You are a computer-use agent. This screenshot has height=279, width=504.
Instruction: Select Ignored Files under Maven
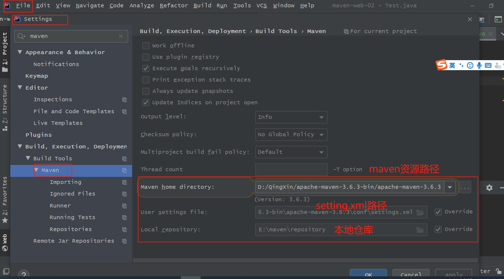tap(73, 194)
